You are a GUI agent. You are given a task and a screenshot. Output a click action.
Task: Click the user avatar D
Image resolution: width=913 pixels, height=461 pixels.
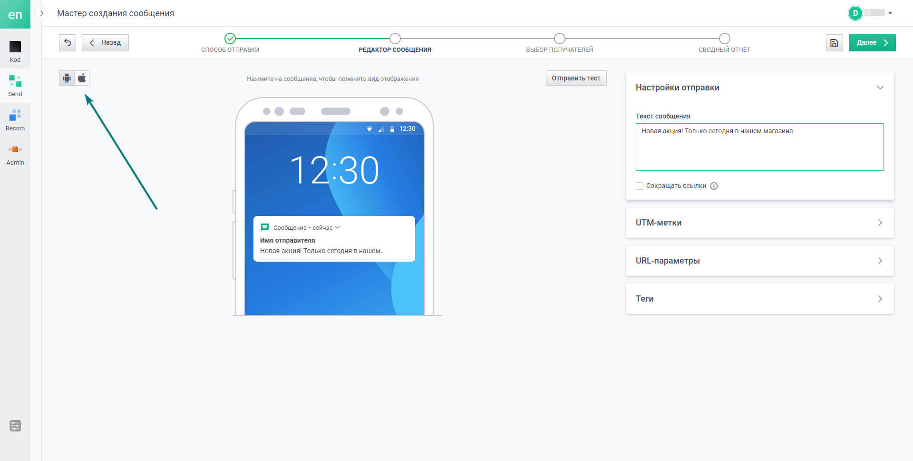(x=855, y=13)
